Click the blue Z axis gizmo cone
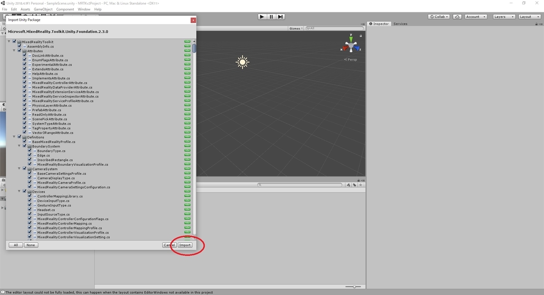 click(x=357, y=47)
